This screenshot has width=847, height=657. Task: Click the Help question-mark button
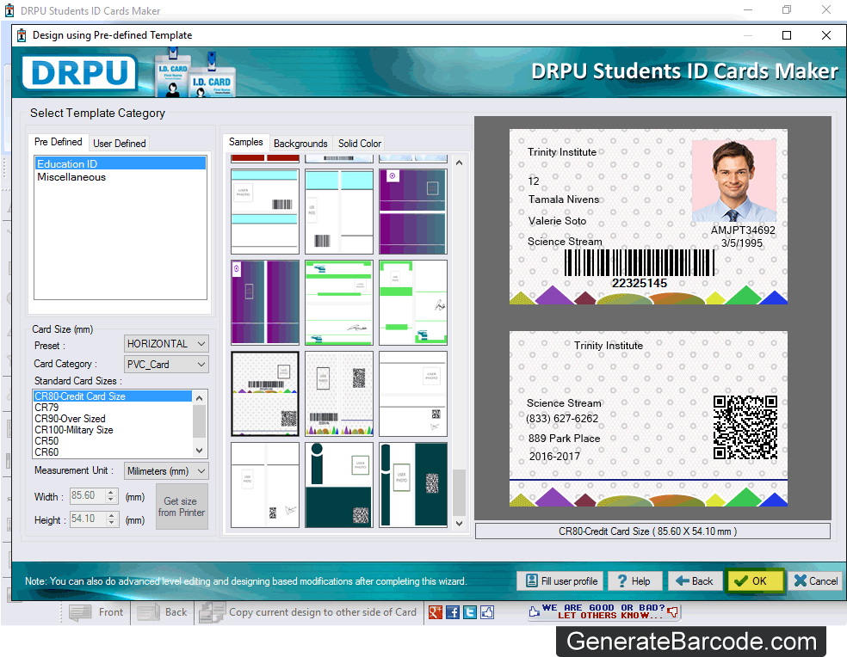pyautogui.click(x=635, y=580)
